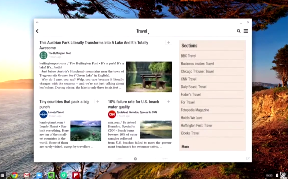288x179 pixels.
Task: Open Business Insider: Travel section
Action: coord(212,64)
